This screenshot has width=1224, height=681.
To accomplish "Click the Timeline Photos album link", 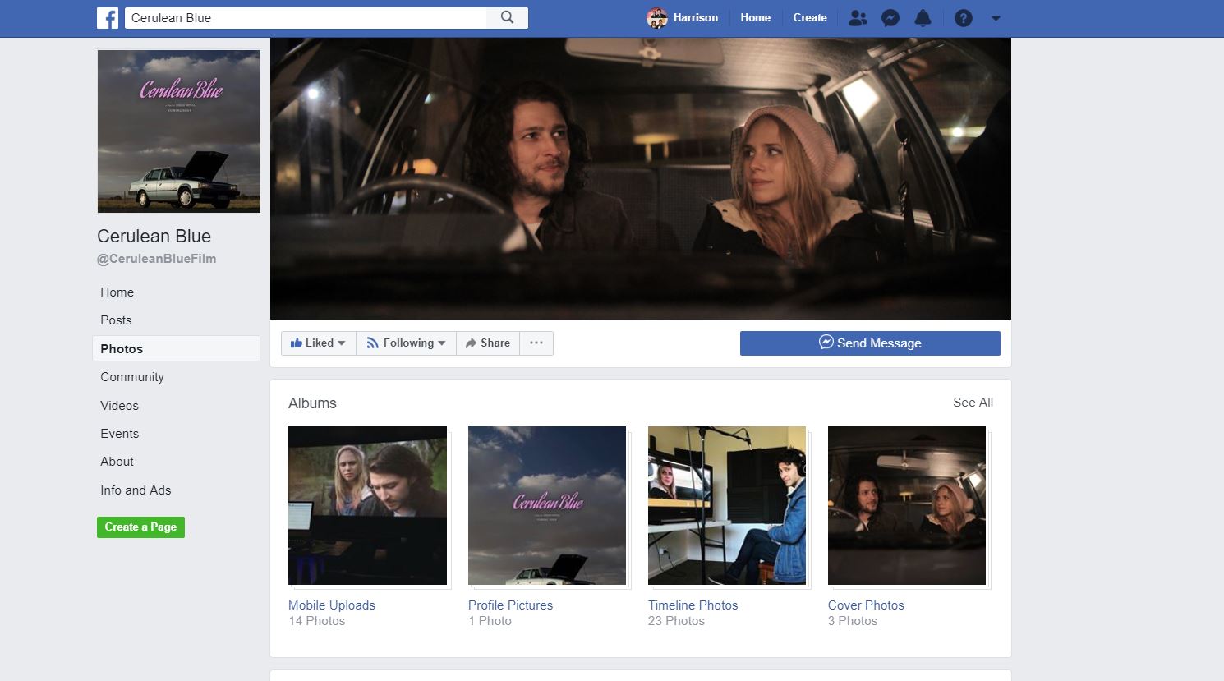I will click(x=693, y=605).
